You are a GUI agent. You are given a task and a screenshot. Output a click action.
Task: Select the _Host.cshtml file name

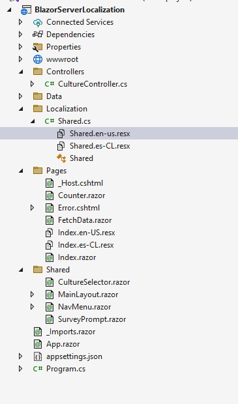(80, 183)
